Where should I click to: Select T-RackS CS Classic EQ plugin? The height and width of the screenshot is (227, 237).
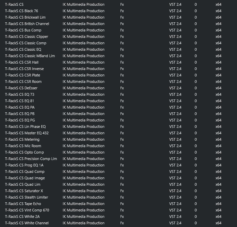[x=23, y=49]
